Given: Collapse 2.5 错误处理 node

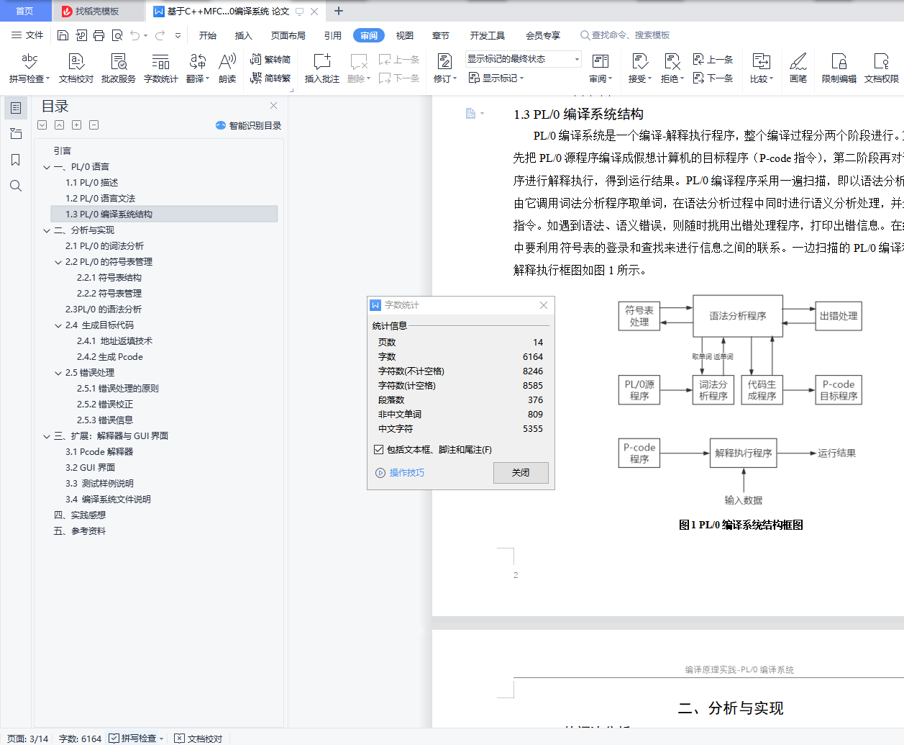Looking at the screenshot, I should tap(58, 373).
